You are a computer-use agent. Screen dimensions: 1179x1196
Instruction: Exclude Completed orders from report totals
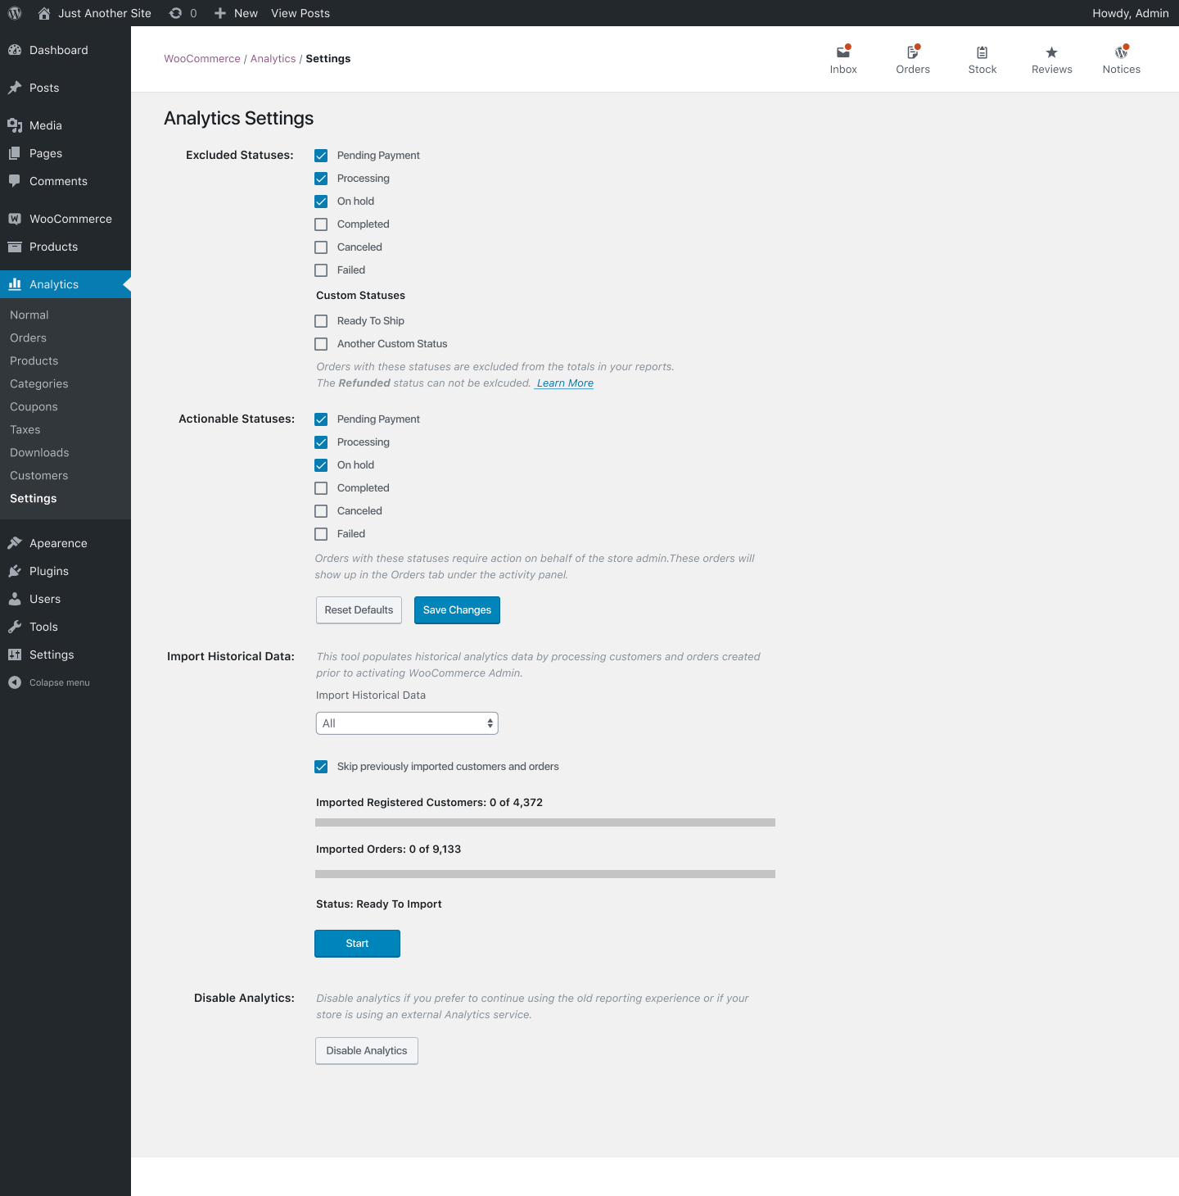320,224
